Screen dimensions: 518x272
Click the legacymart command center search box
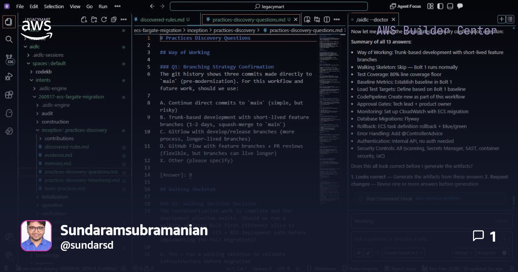268,6
